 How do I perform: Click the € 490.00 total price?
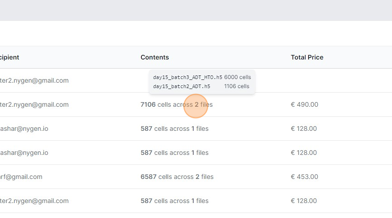(x=304, y=104)
